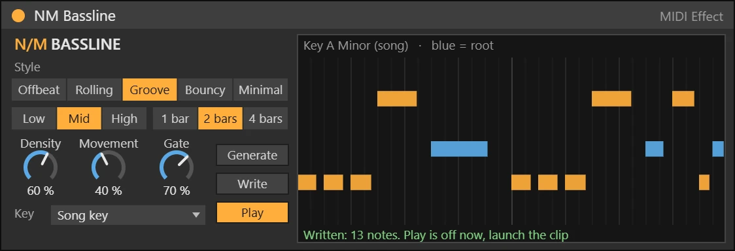This screenshot has width=735, height=251.
Task: Select the Offbeat style
Action: point(39,90)
